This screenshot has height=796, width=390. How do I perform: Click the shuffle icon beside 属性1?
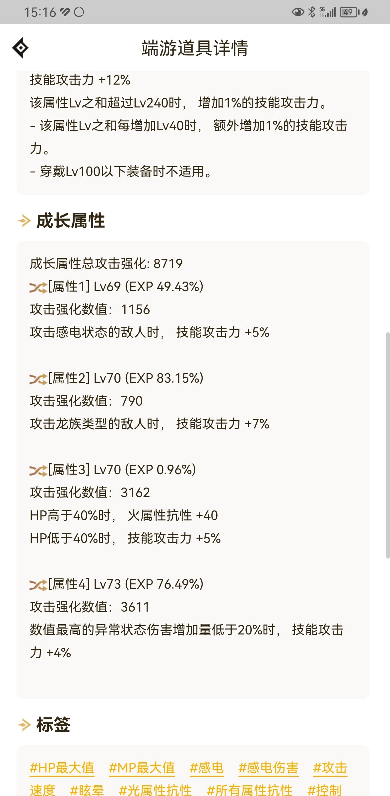(38, 288)
